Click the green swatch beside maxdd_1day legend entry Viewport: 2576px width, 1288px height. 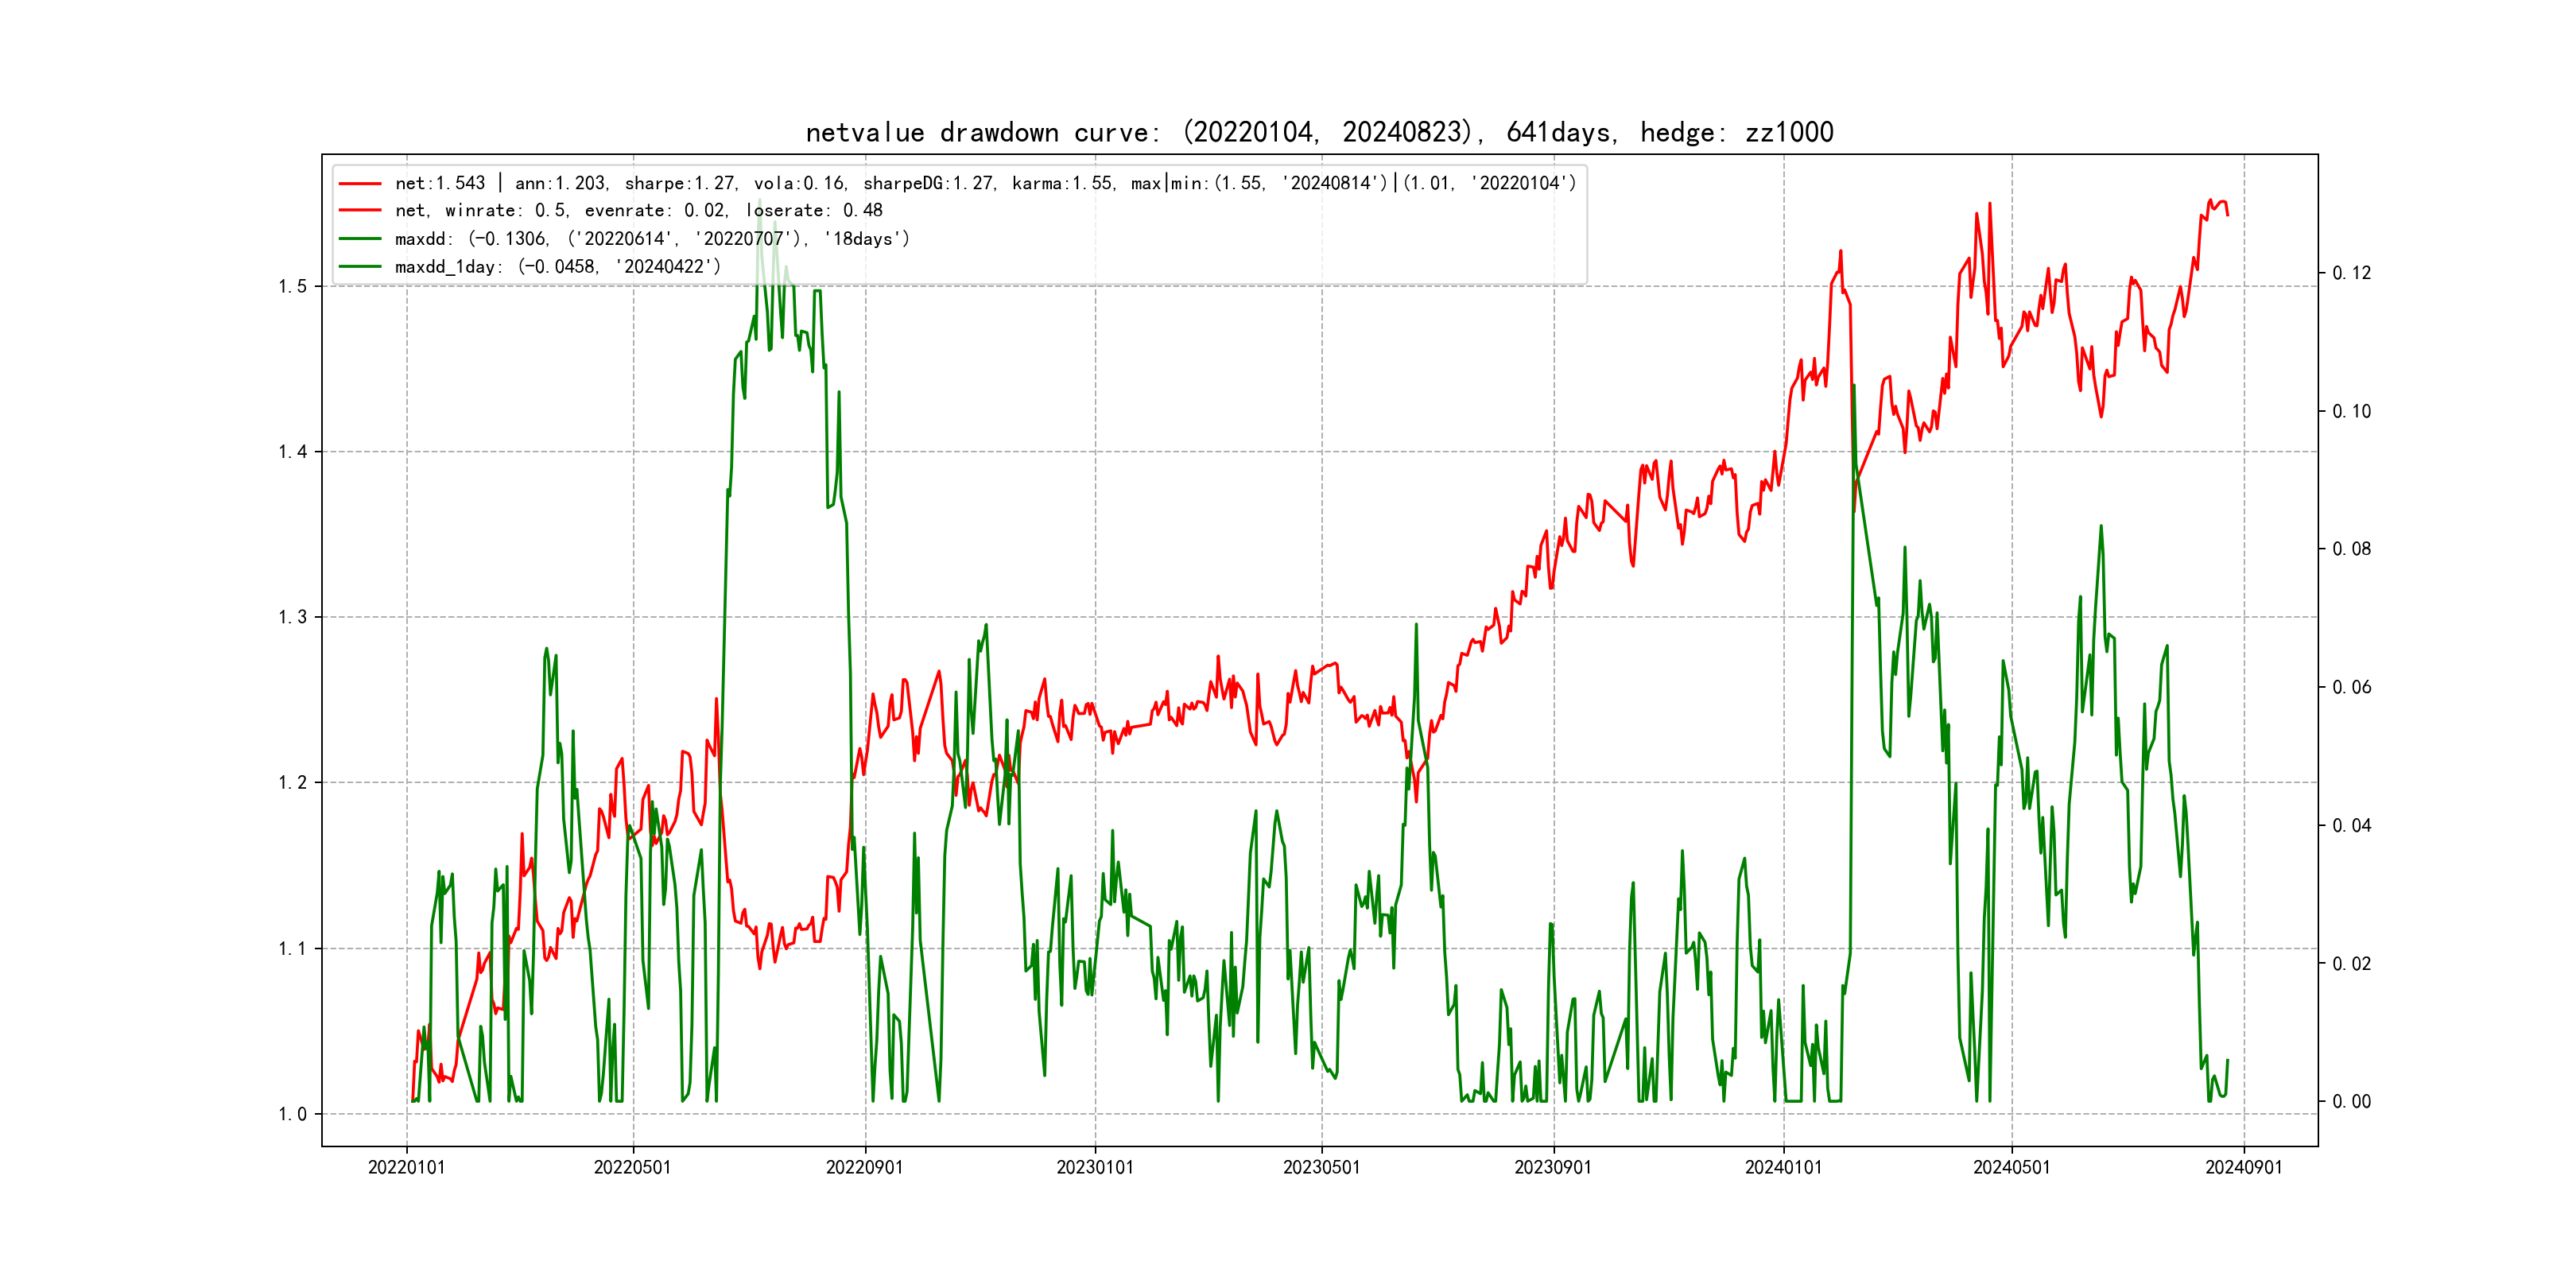tap(360, 267)
